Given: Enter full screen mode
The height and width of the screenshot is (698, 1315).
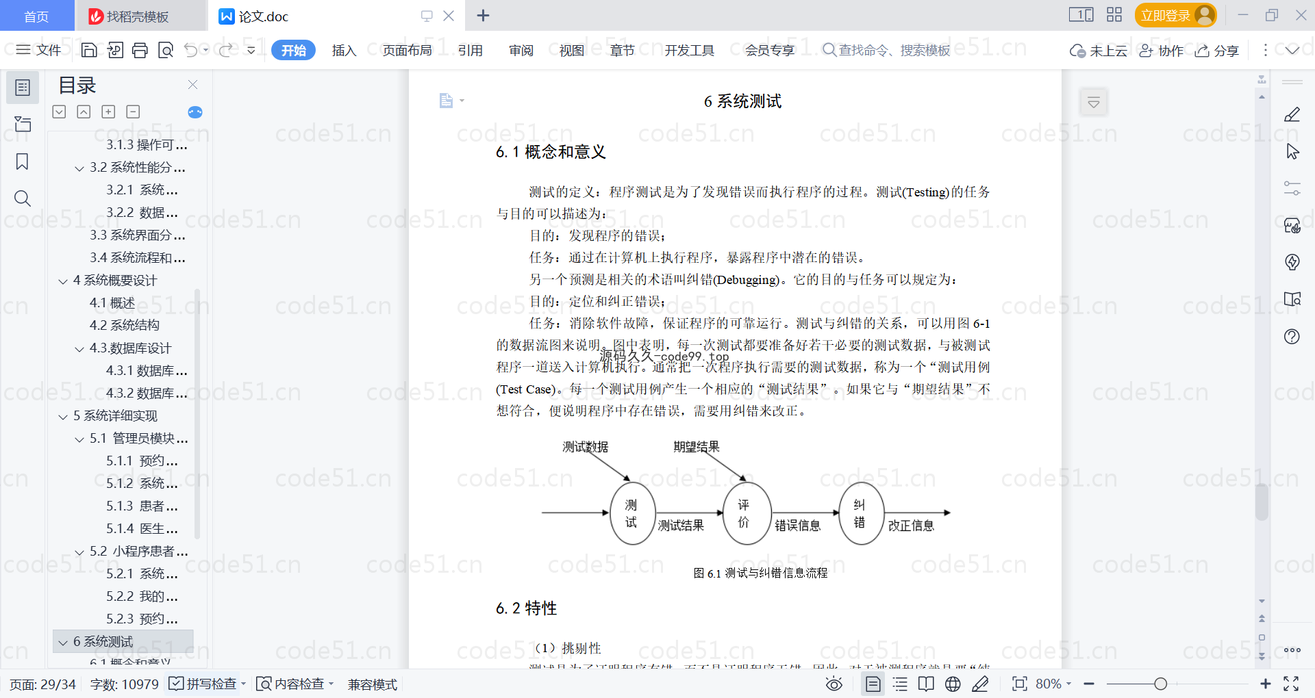Looking at the screenshot, I should (x=1291, y=684).
